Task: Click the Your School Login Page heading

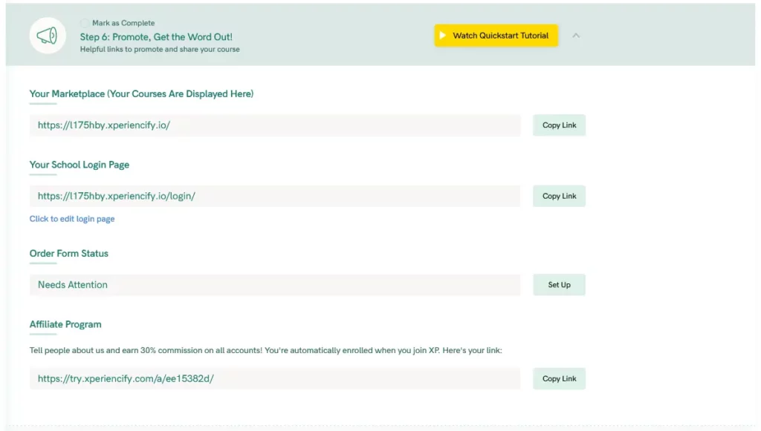Action: pyautogui.click(x=79, y=164)
